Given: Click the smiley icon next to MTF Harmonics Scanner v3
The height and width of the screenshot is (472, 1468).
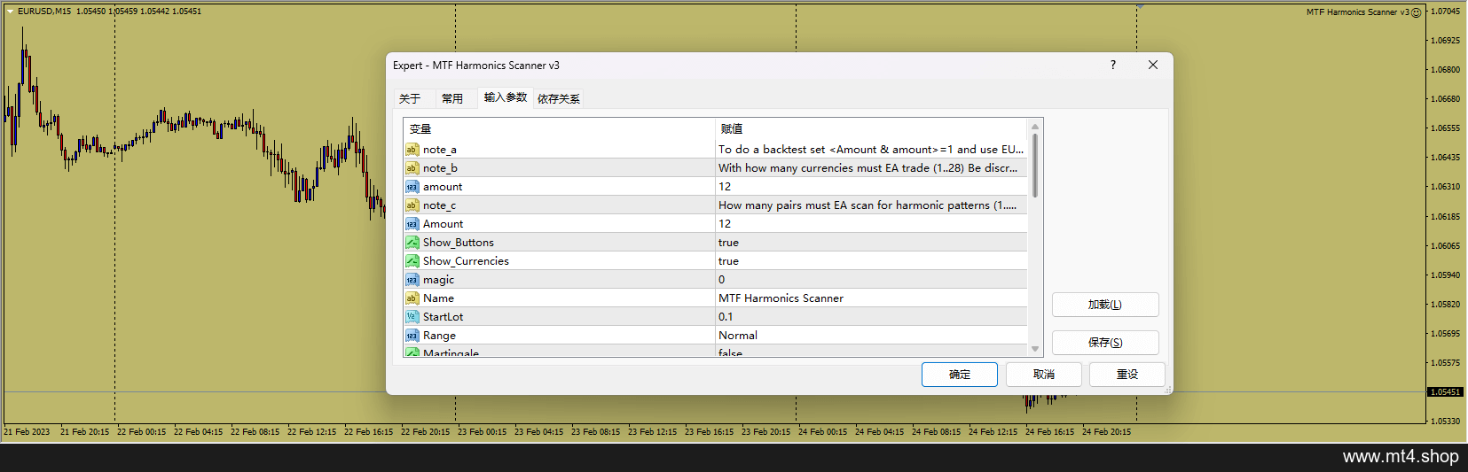Looking at the screenshot, I should (1416, 12).
